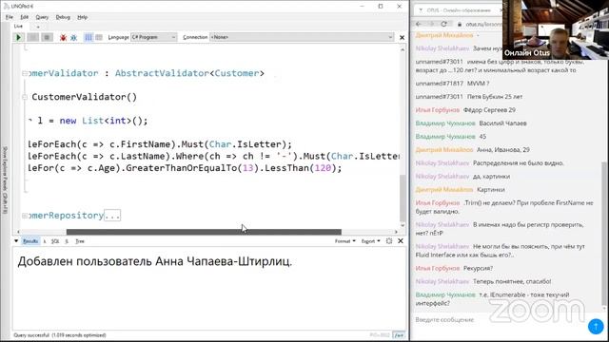Open the Format dropdown in the results panel
The height and width of the screenshot is (342, 609).
tap(344, 241)
